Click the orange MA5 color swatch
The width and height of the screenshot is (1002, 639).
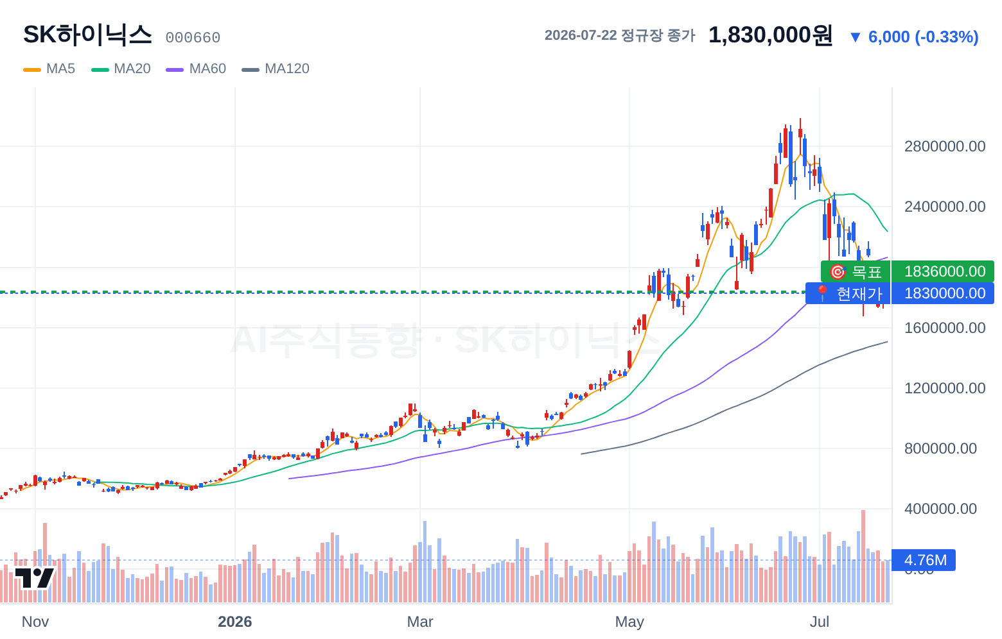point(32,69)
